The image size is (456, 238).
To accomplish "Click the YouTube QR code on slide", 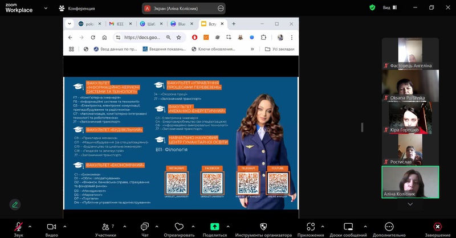I will click(278, 183).
